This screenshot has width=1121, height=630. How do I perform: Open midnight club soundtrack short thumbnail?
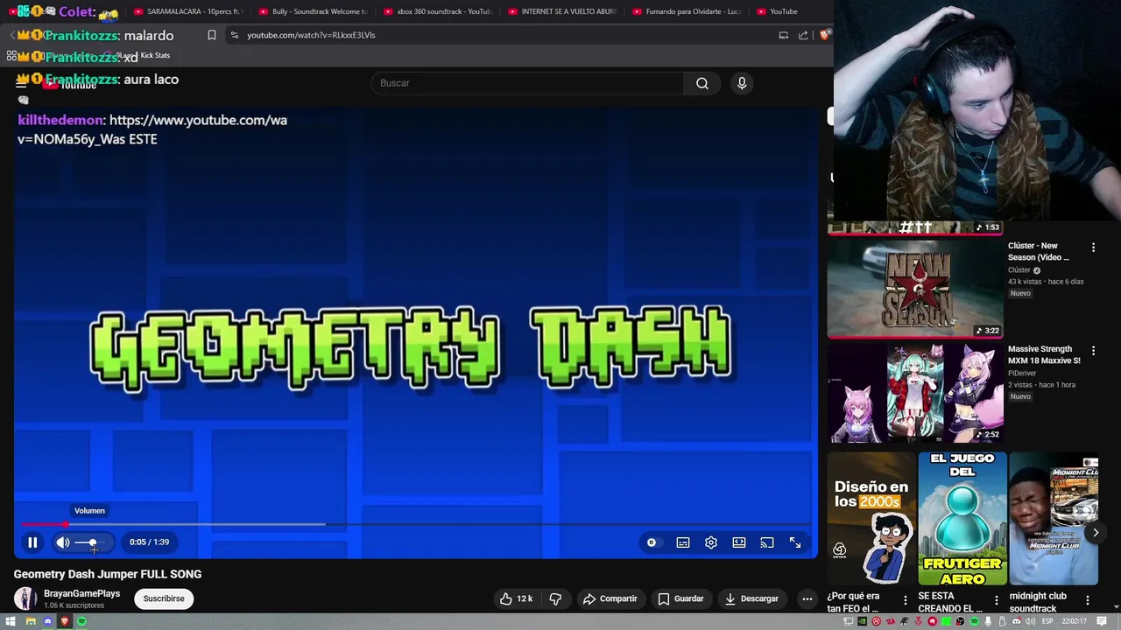coord(1054,518)
